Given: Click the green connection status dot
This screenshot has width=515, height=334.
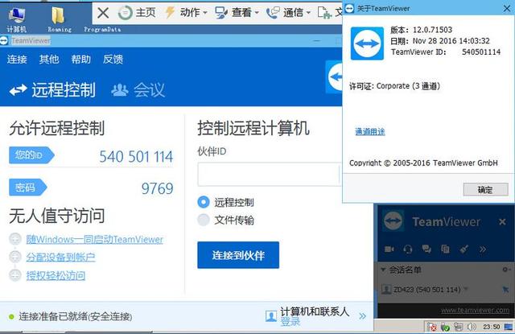Looking at the screenshot, I should point(11,316).
